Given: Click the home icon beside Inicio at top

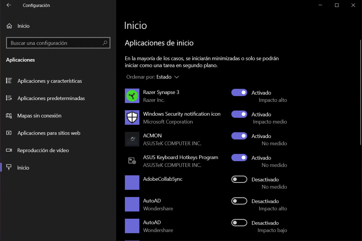Looking at the screenshot, I should [9, 26].
